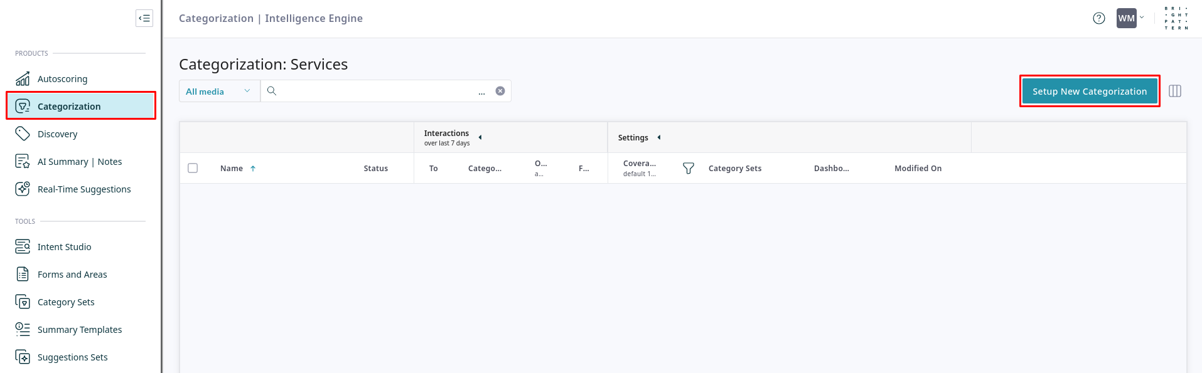Click the Discovery tag icon
1202x373 pixels.
coord(23,134)
